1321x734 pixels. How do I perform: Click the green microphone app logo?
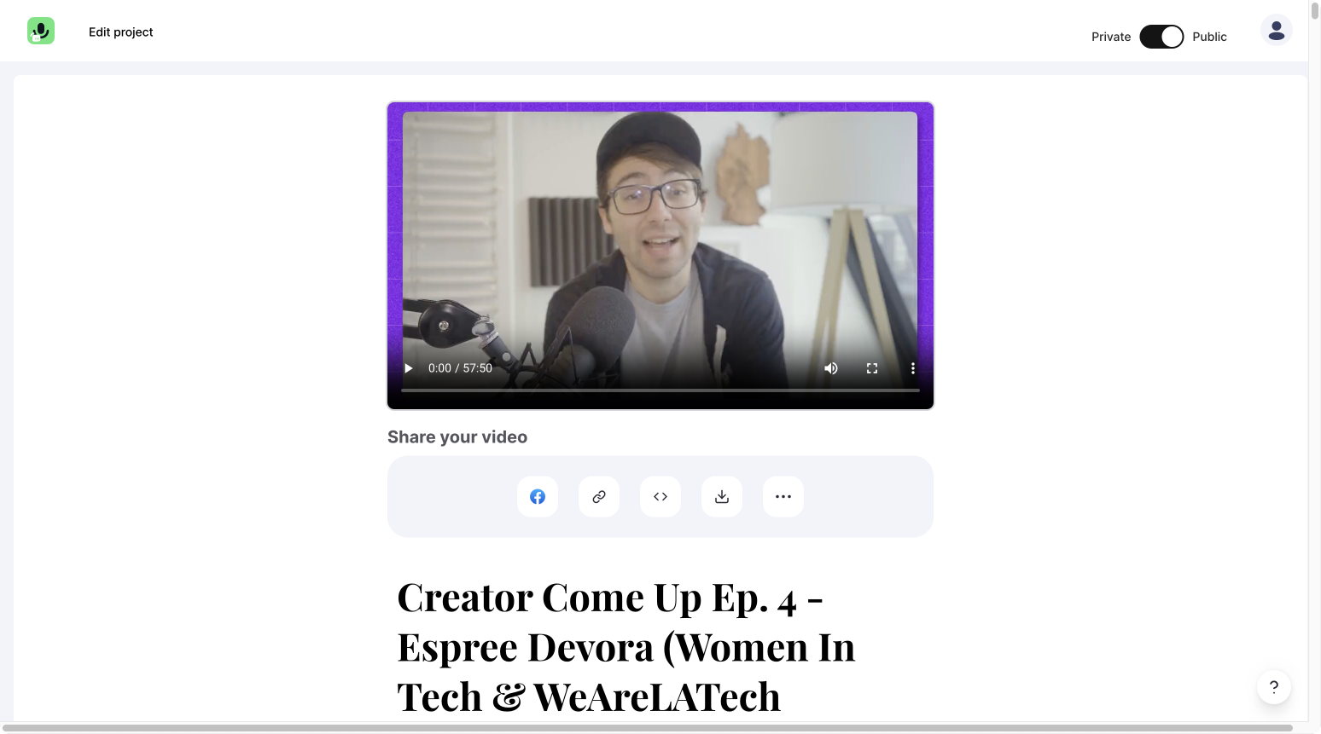pyautogui.click(x=41, y=31)
